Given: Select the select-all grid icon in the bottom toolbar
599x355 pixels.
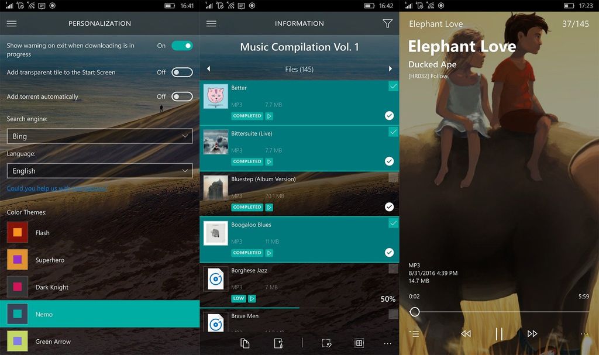Looking at the screenshot, I should pos(359,343).
